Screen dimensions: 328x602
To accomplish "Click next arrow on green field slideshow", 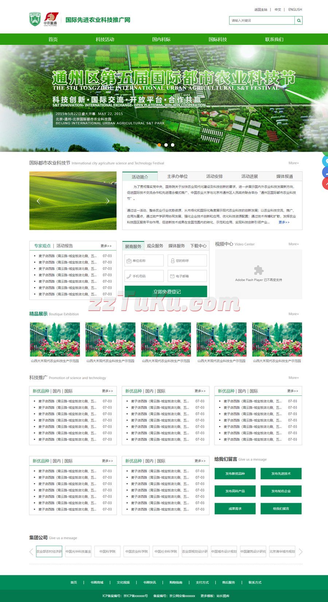I will point(107,201).
